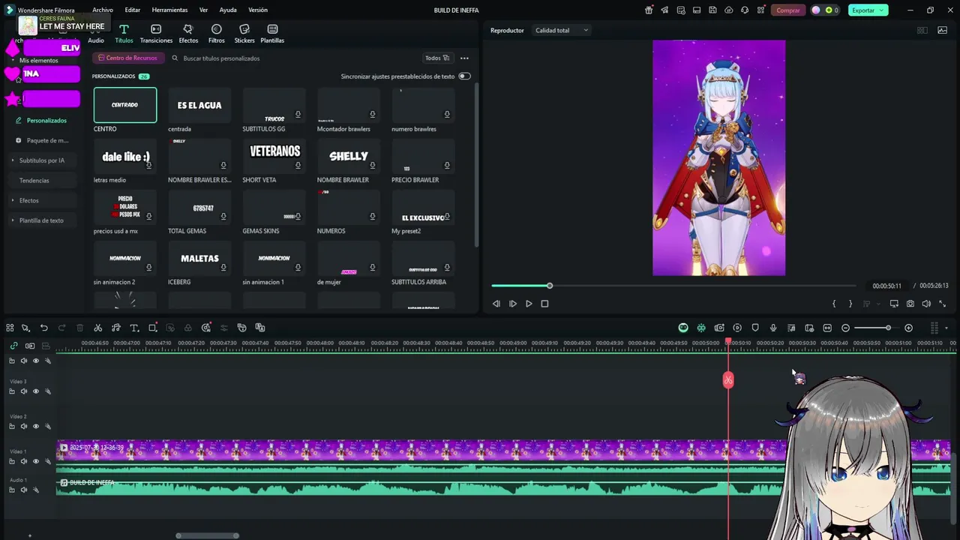The image size is (960, 540).
Task: Click the marker shield icon above timeline
Action: point(755,328)
